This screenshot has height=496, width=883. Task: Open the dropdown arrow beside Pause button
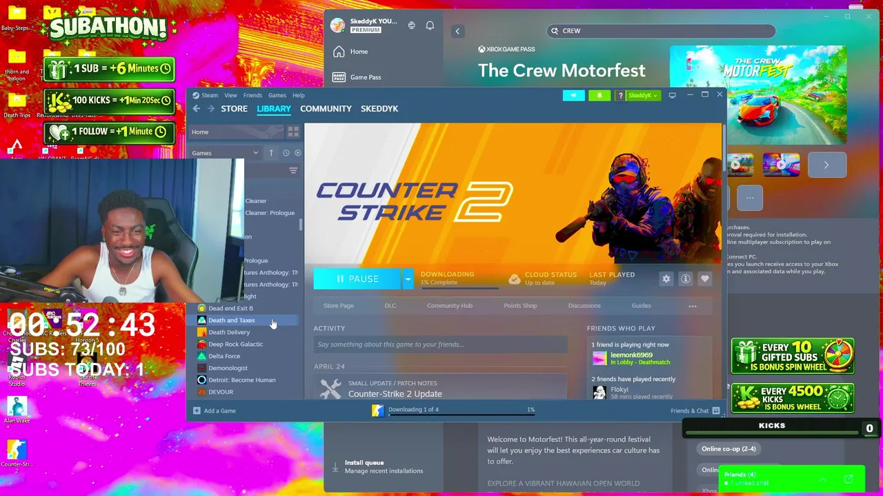[x=408, y=279]
